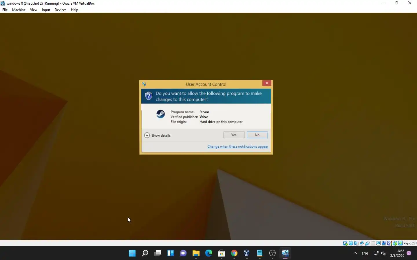This screenshot has width=417, height=260.
Task: Click the USB devices status icon
Action: coord(367,243)
